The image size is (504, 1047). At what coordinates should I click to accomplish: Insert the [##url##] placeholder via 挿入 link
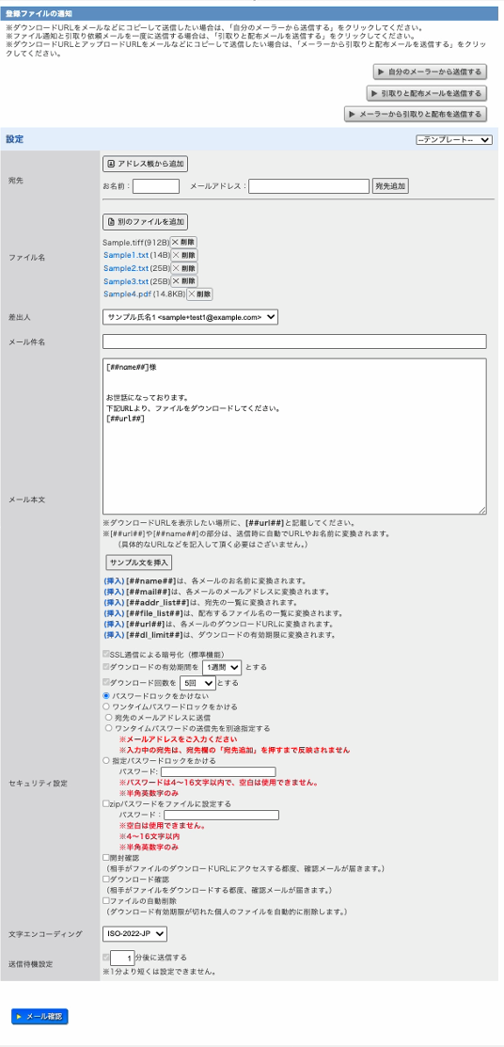point(114,624)
